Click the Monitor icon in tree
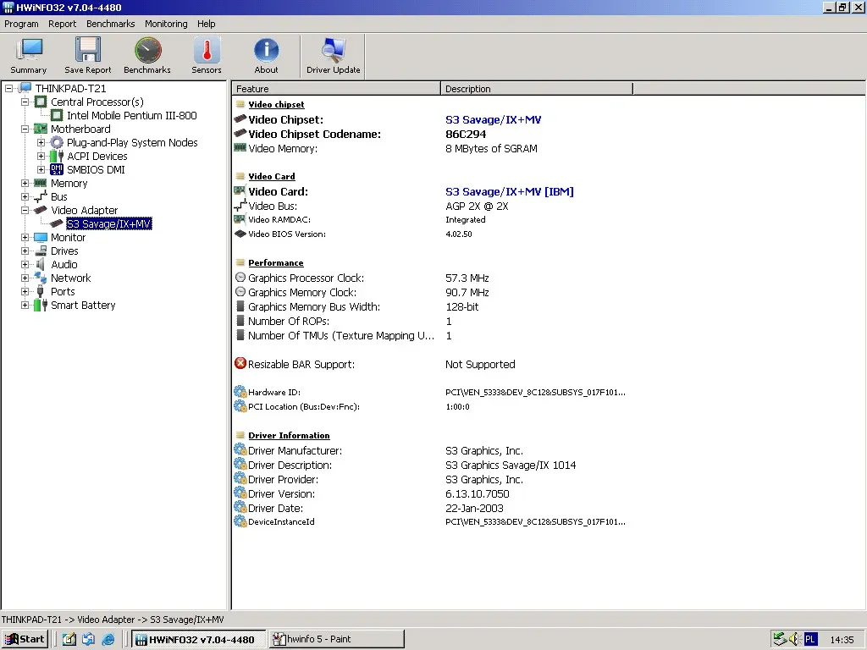The width and height of the screenshot is (867, 650). click(41, 237)
